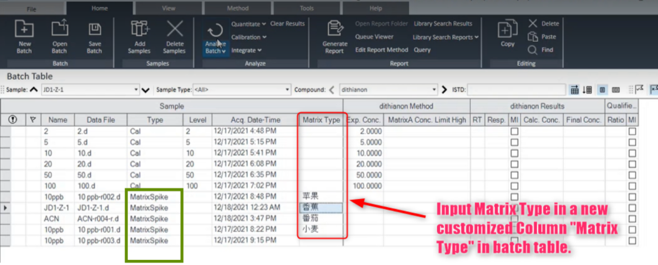Click the sort table icon with down arrow
The width and height of the screenshot is (658, 265).
587,90
